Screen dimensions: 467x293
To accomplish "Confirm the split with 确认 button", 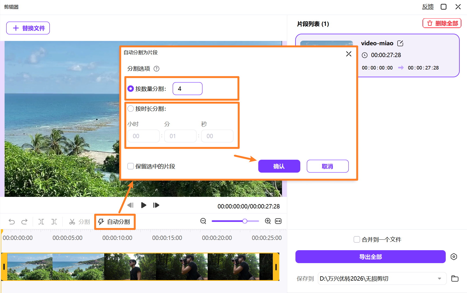I will click(x=279, y=166).
